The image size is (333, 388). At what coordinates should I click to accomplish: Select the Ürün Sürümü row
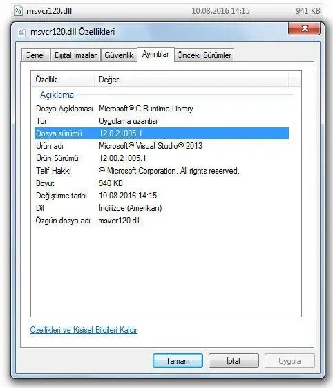click(x=162, y=158)
